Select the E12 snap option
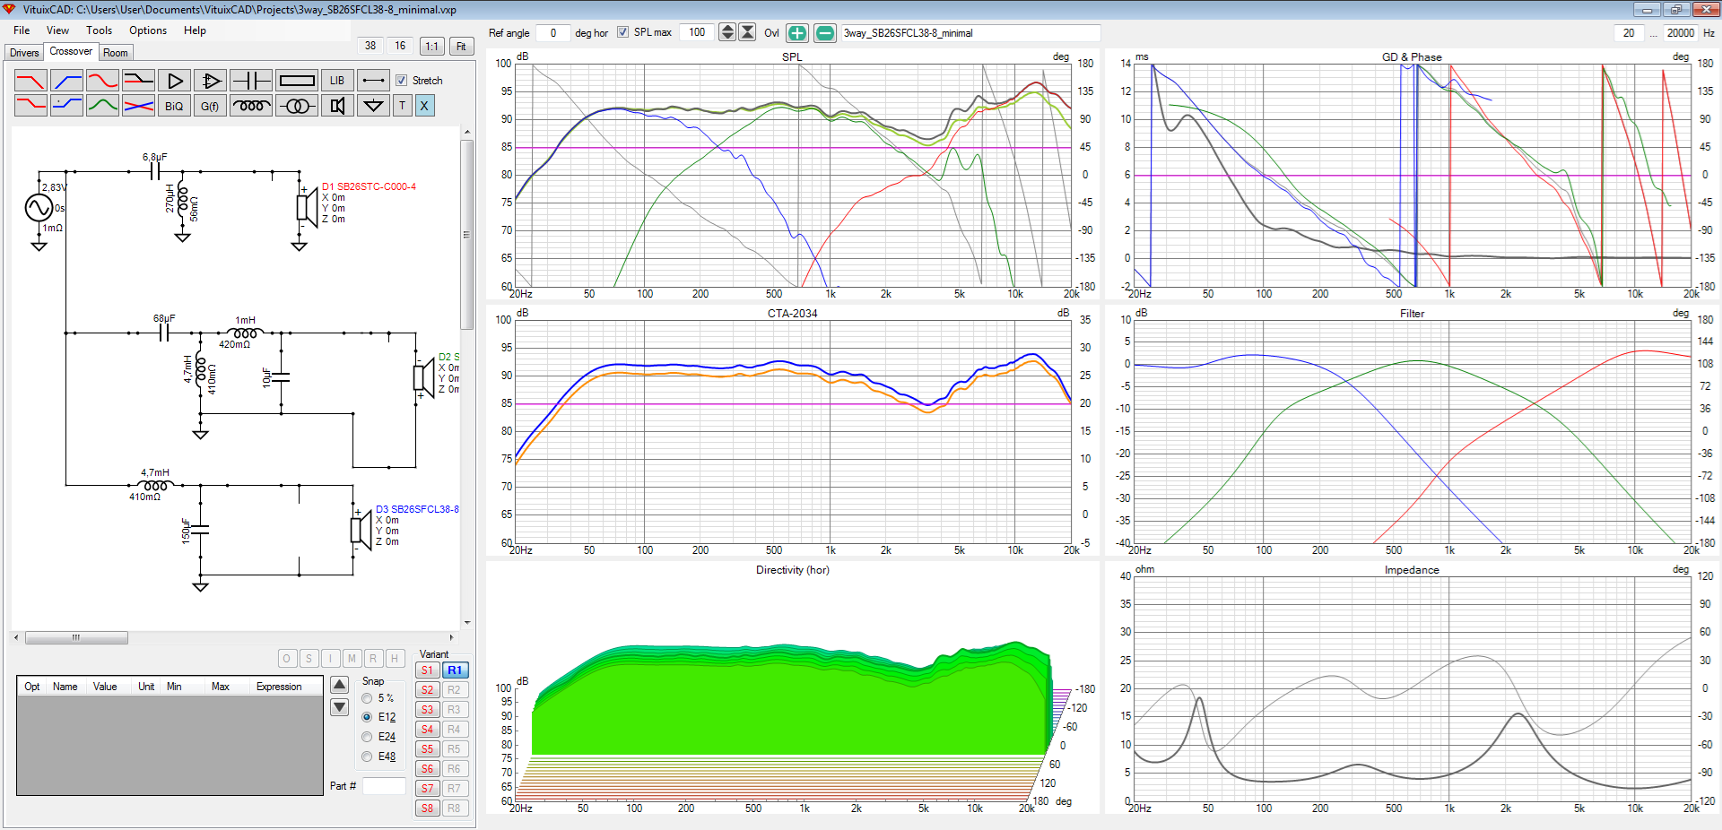 pyautogui.click(x=367, y=717)
